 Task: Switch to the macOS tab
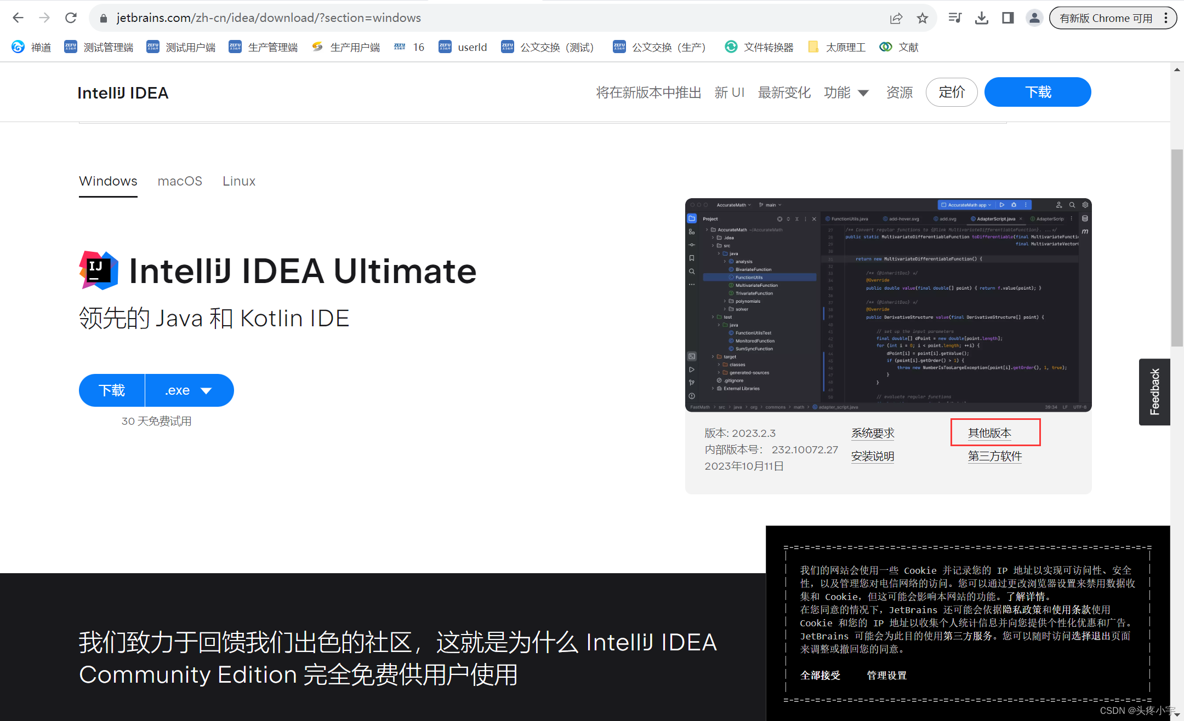tap(180, 181)
